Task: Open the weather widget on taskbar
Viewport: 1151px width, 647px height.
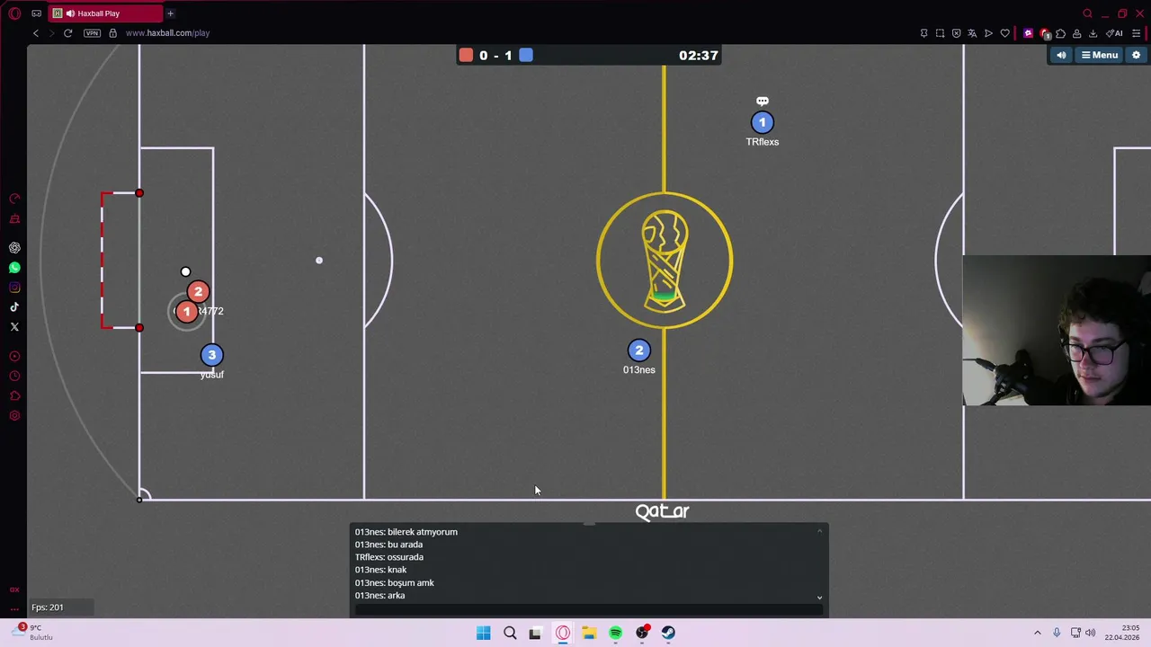Action: (x=34, y=633)
